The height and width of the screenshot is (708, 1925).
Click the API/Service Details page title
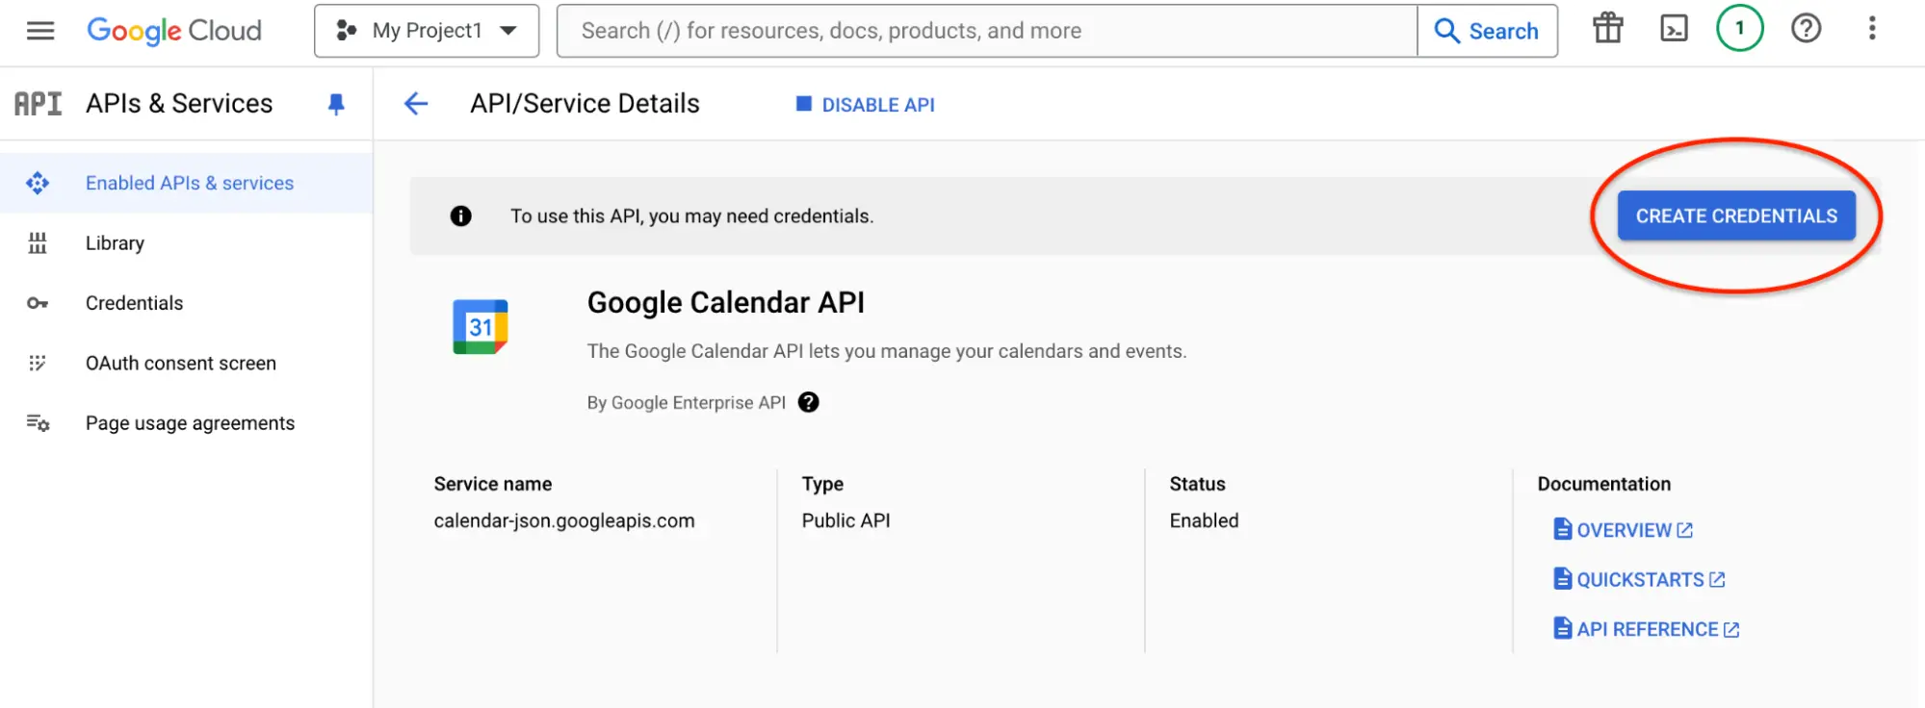(585, 104)
